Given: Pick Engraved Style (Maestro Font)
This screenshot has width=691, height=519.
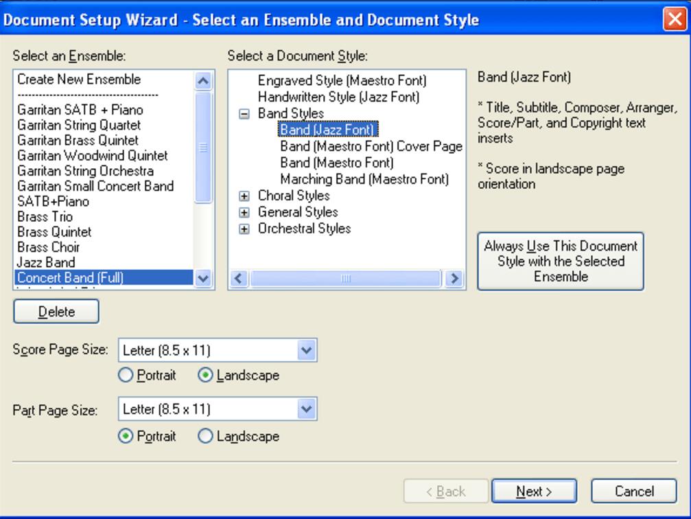Looking at the screenshot, I should 342,81.
